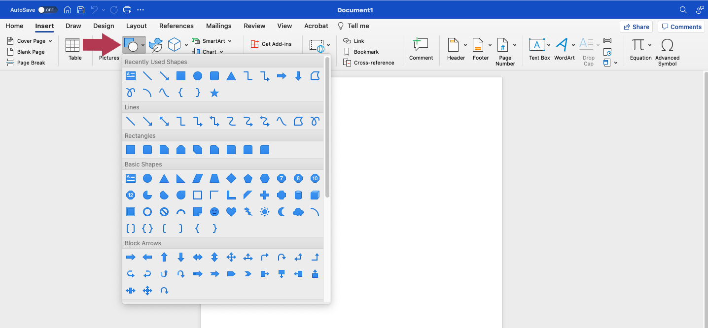Open the Share button
Viewport: 708px width, 328px height.
pyautogui.click(x=636, y=26)
